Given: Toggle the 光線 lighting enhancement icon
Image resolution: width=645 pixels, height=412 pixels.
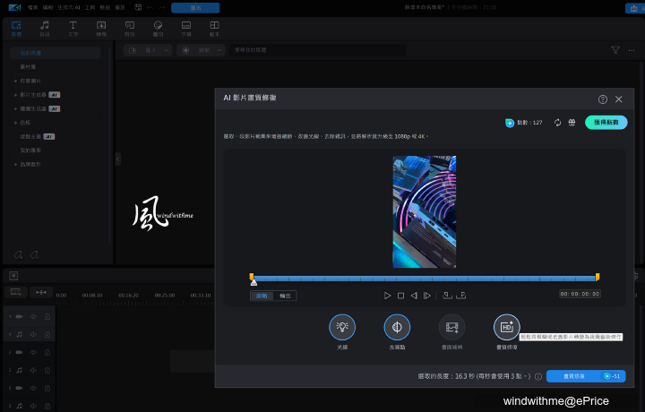Looking at the screenshot, I should tap(342, 327).
